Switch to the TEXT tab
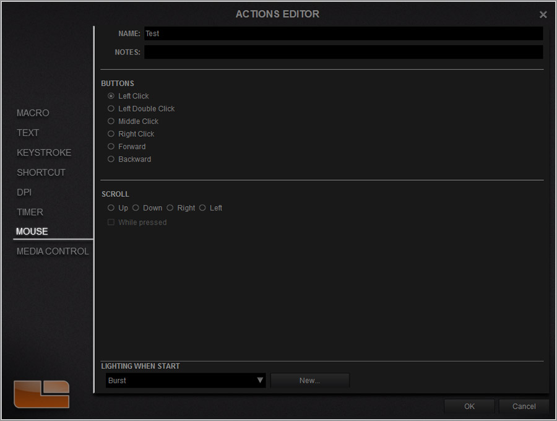Screen dimensions: 557x421 click(28, 133)
